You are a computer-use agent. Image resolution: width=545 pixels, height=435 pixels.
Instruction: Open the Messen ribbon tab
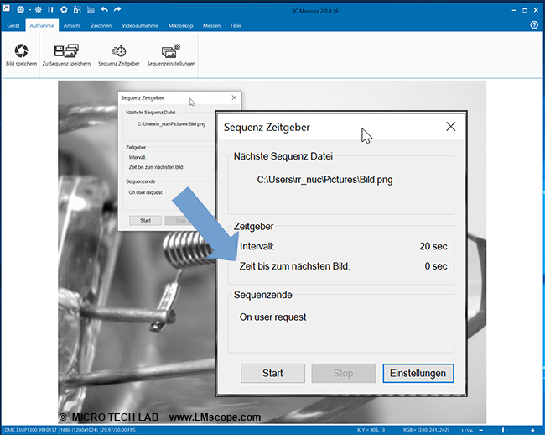click(211, 25)
